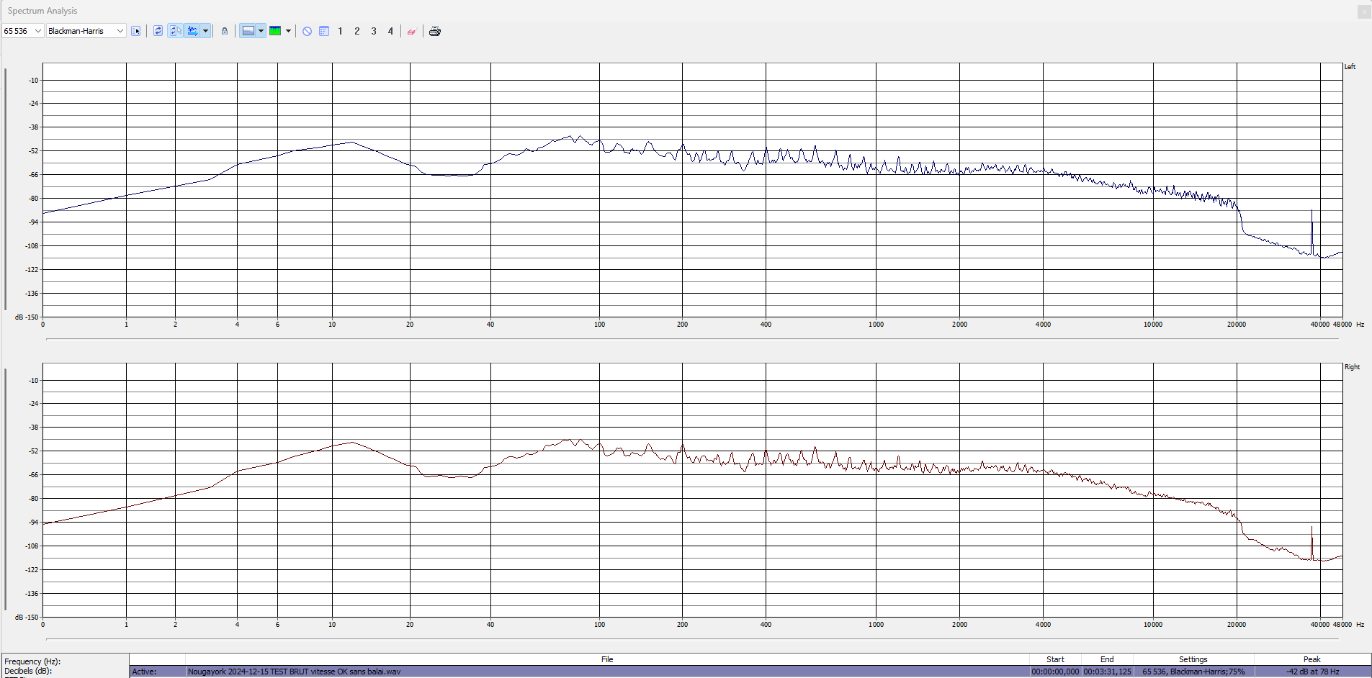Select snapshot preset 4
Screen dimensions: 1372x678
390,31
